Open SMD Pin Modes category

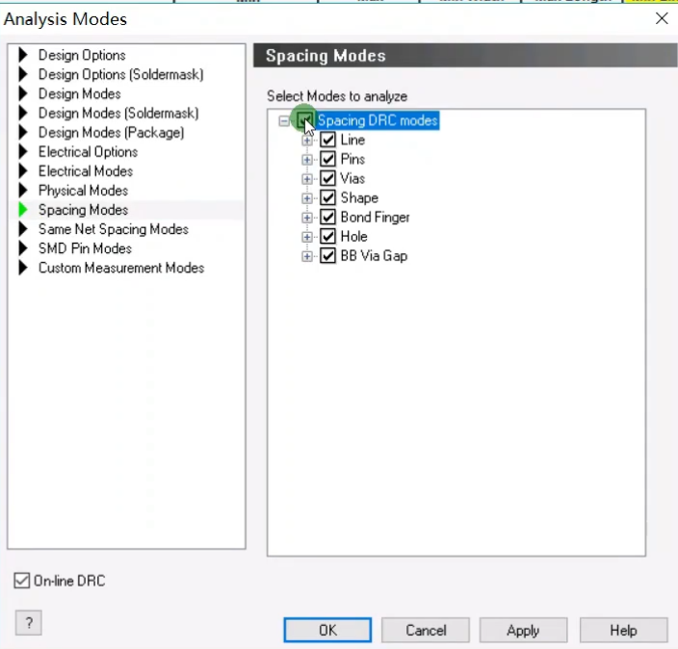click(x=85, y=248)
